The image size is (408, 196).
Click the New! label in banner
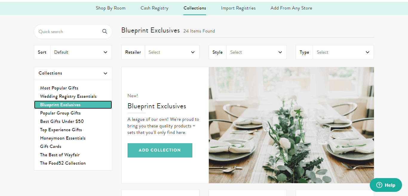click(133, 96)
